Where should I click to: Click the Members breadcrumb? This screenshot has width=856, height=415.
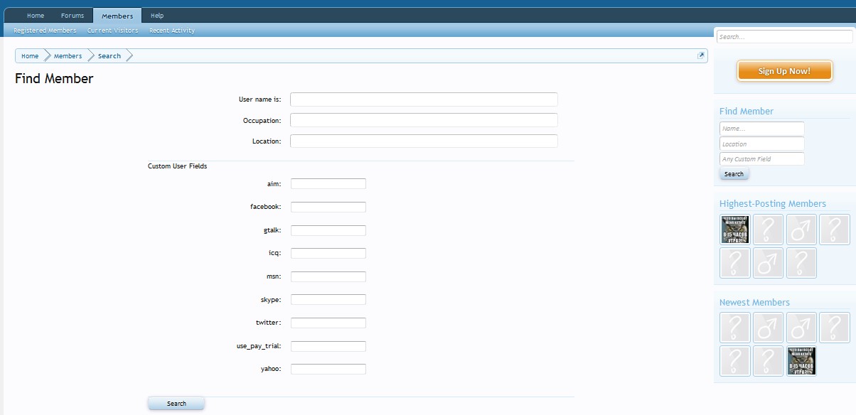click(x=68, y=56)
